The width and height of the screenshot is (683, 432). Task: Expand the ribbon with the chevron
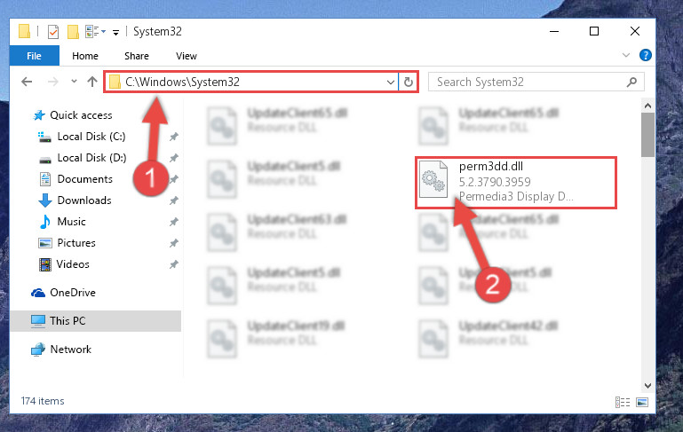[626, 55]
